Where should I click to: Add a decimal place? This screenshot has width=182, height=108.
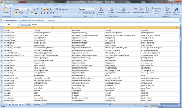click(x=90, y=13)
